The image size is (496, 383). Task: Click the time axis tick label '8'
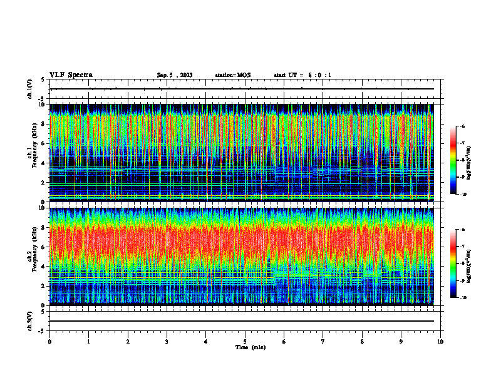(x=362, y=342)
